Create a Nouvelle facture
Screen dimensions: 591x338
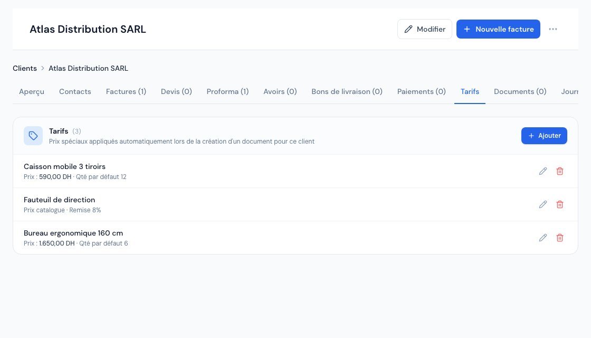[x=498, y=29]
